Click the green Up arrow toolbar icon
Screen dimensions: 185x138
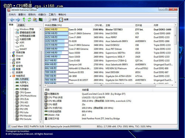(24, 20)
